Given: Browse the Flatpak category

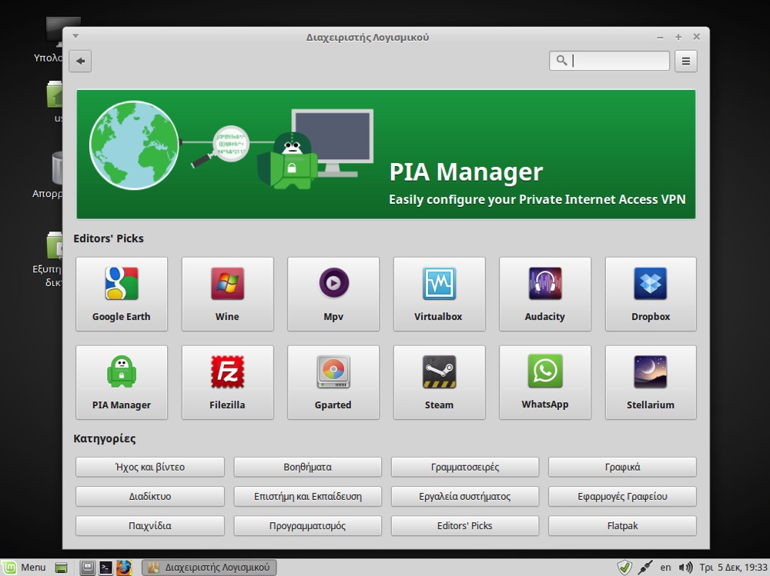Looking at the screenshot, I should pyautogui.click(x=622, y=526).
